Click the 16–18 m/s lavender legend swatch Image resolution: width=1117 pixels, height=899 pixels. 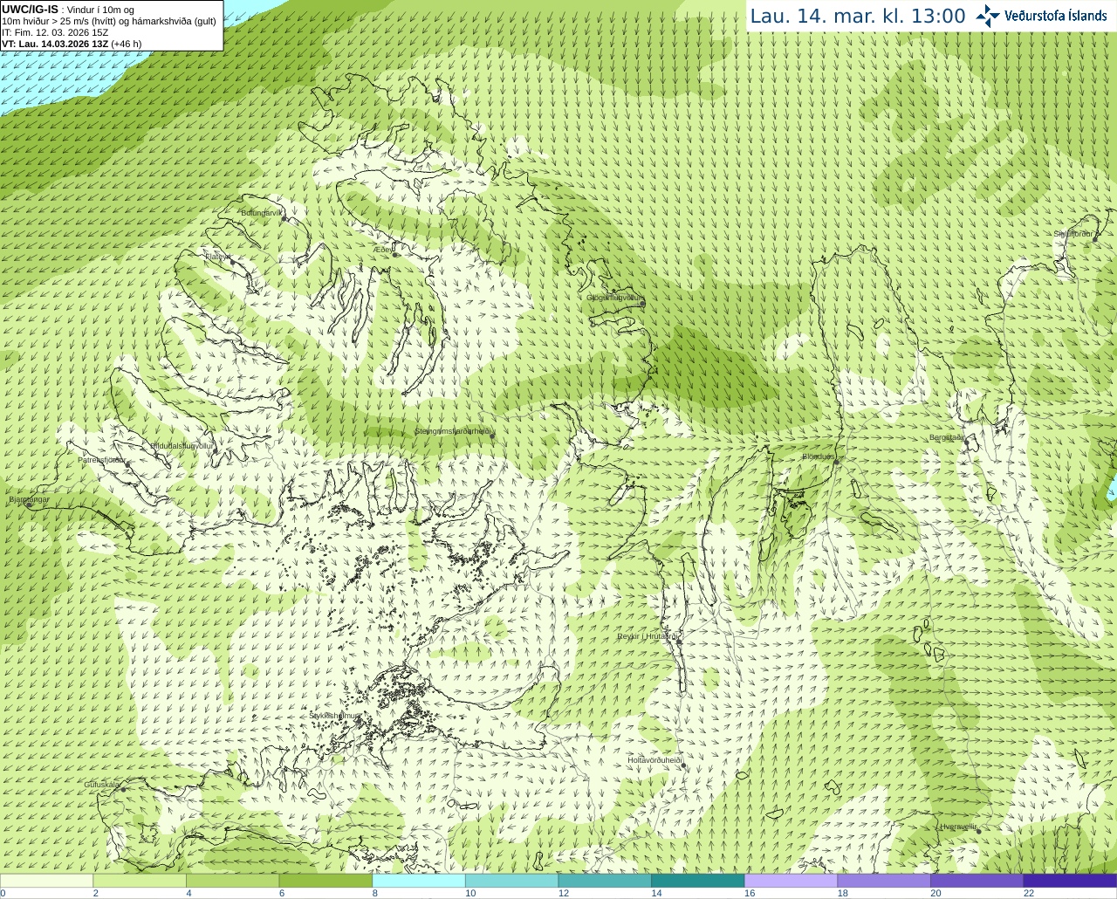tap(791, 880)
